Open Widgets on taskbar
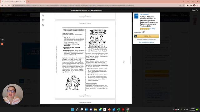 click(86, 110)
